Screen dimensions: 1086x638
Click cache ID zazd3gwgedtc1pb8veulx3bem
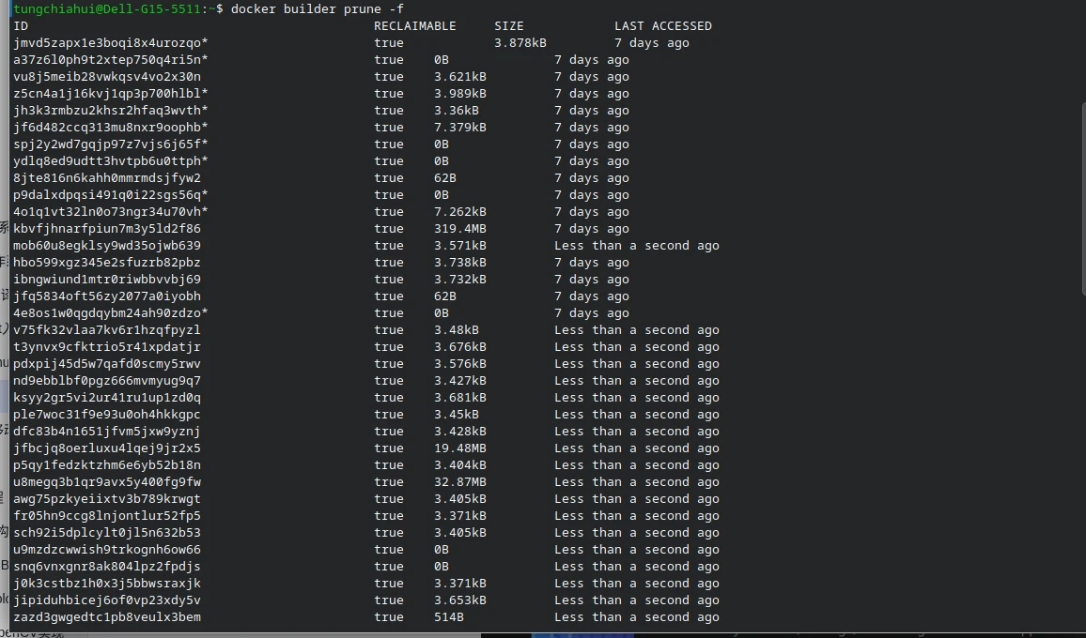tap(107, 616)
